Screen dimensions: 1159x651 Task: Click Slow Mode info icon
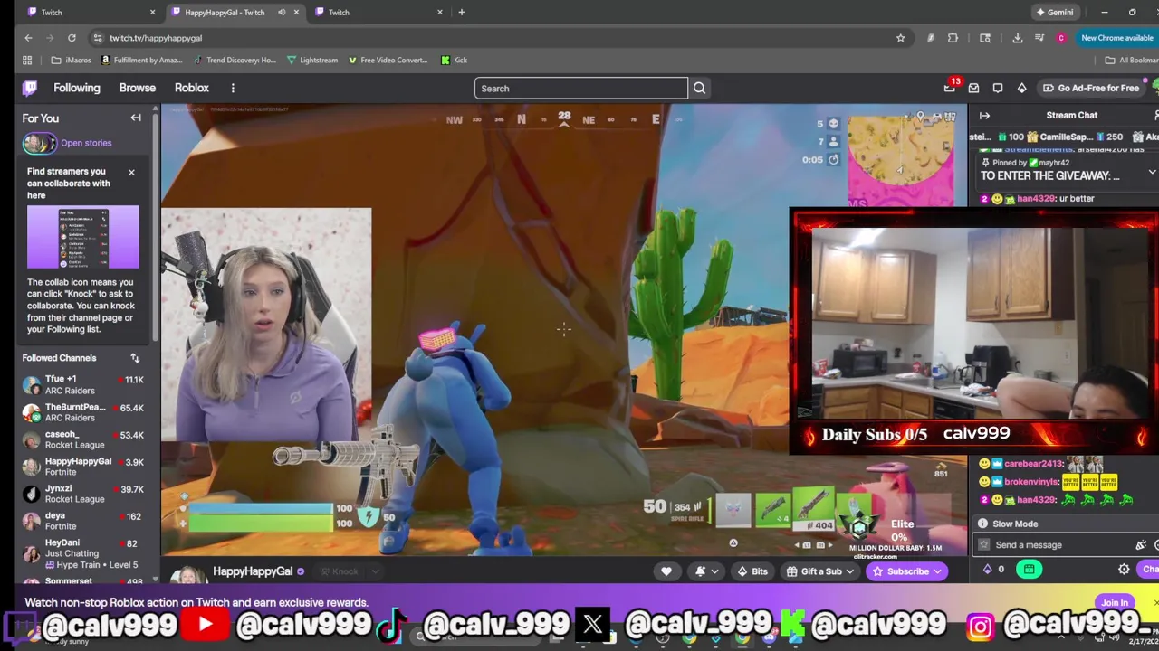click(x=982, y=524)
